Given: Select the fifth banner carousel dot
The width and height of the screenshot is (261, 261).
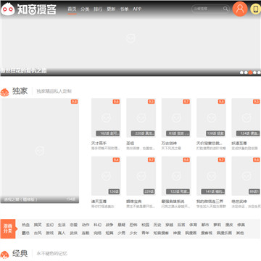Looking at the screenshot, I should click(259, 72).
